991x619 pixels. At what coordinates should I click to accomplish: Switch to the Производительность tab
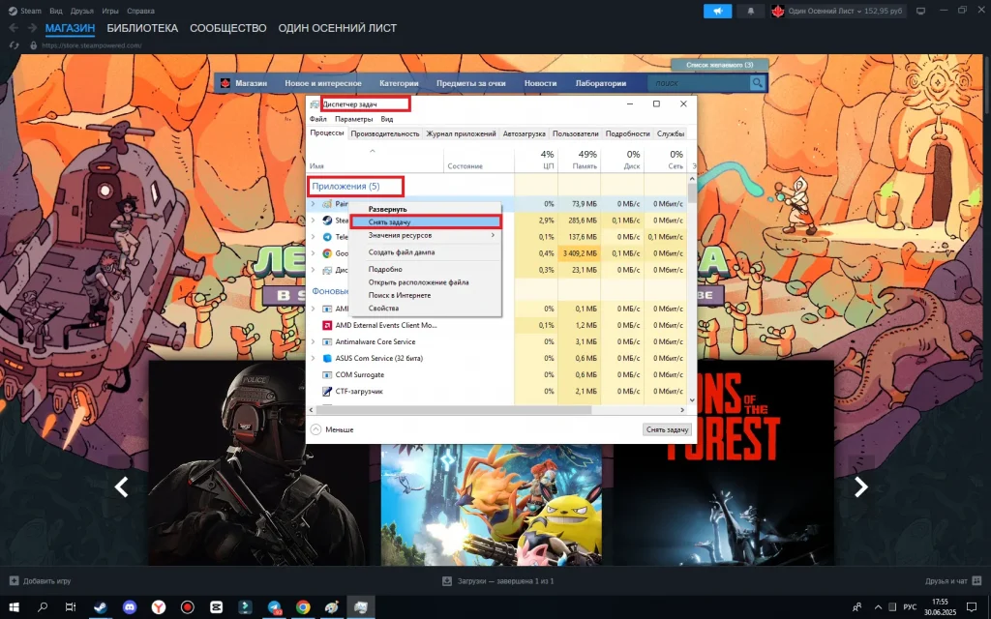[385, 133]
